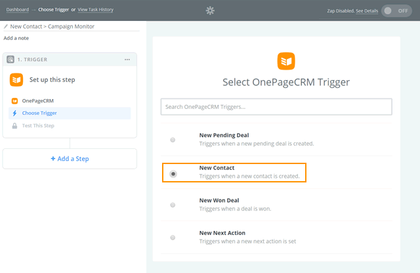Image resolution: width=420 pixels, height=273 pixels.
Task: Click the Add a Step button
Action: tap(70, 159)
